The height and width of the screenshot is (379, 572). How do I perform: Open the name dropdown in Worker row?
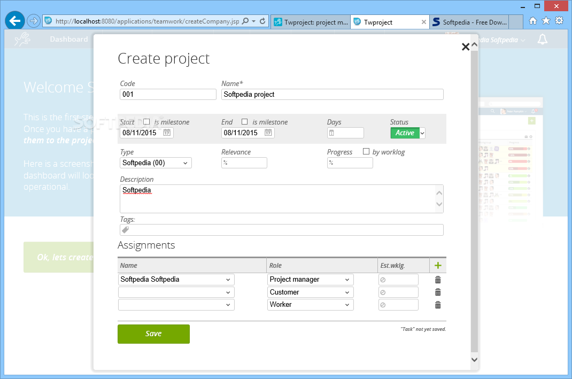pyautogui.click(x=176, y=305)
